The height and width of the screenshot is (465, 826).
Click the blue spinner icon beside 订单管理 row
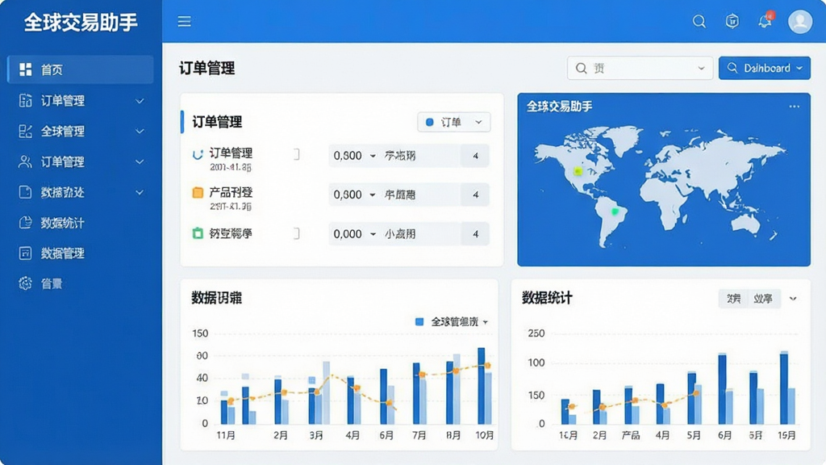point(198,154)
